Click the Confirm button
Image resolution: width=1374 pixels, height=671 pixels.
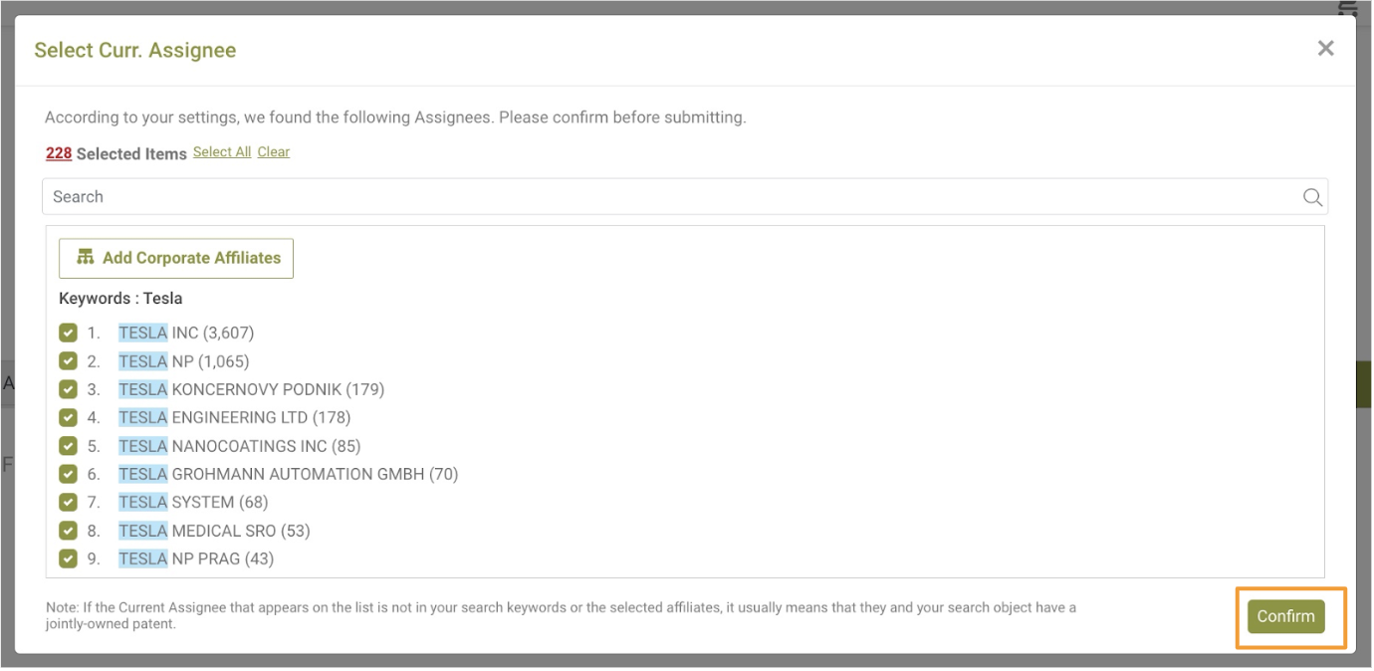(x=1286, y=616)
